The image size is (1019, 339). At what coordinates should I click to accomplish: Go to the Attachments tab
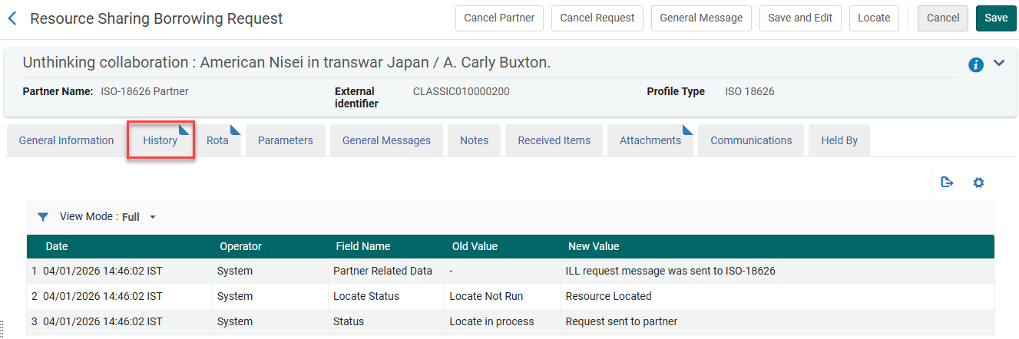tap(650, 140)
